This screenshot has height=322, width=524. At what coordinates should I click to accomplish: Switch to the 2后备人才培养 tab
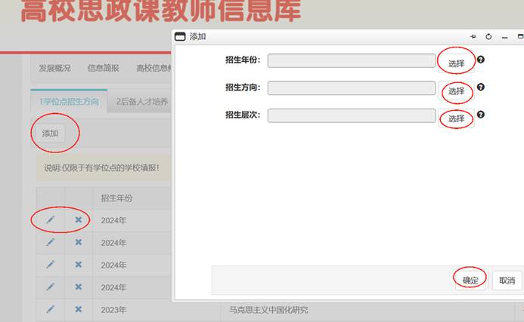142,102
